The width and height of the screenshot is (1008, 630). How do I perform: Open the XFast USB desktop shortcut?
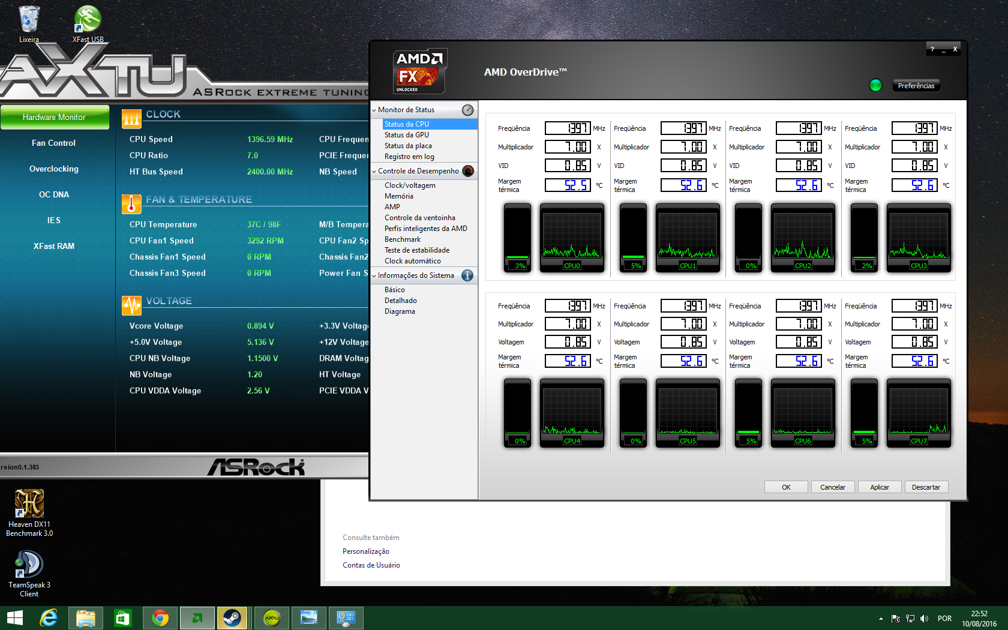[88, 24]
